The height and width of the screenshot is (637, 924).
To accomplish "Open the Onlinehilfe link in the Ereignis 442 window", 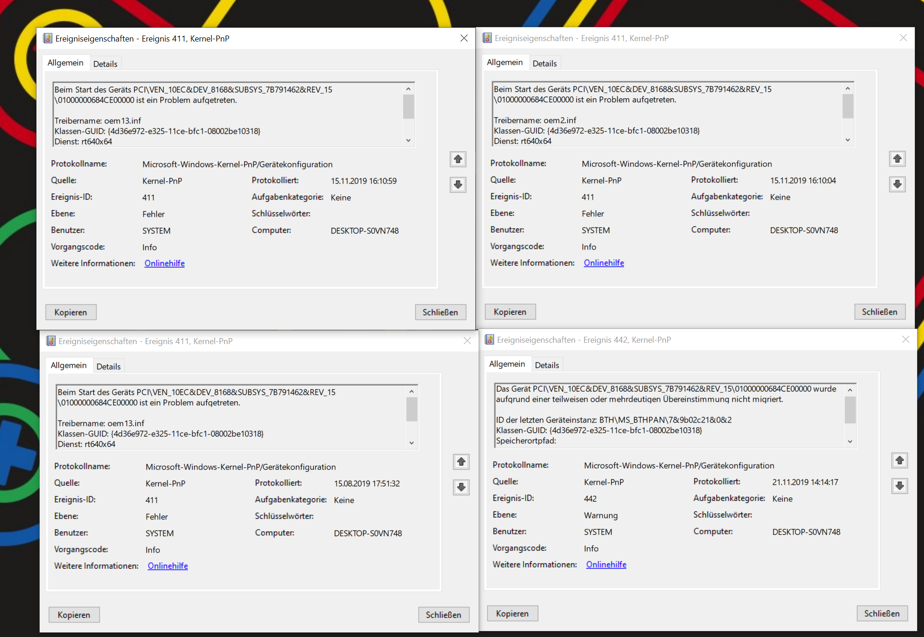I will point(606,565).
